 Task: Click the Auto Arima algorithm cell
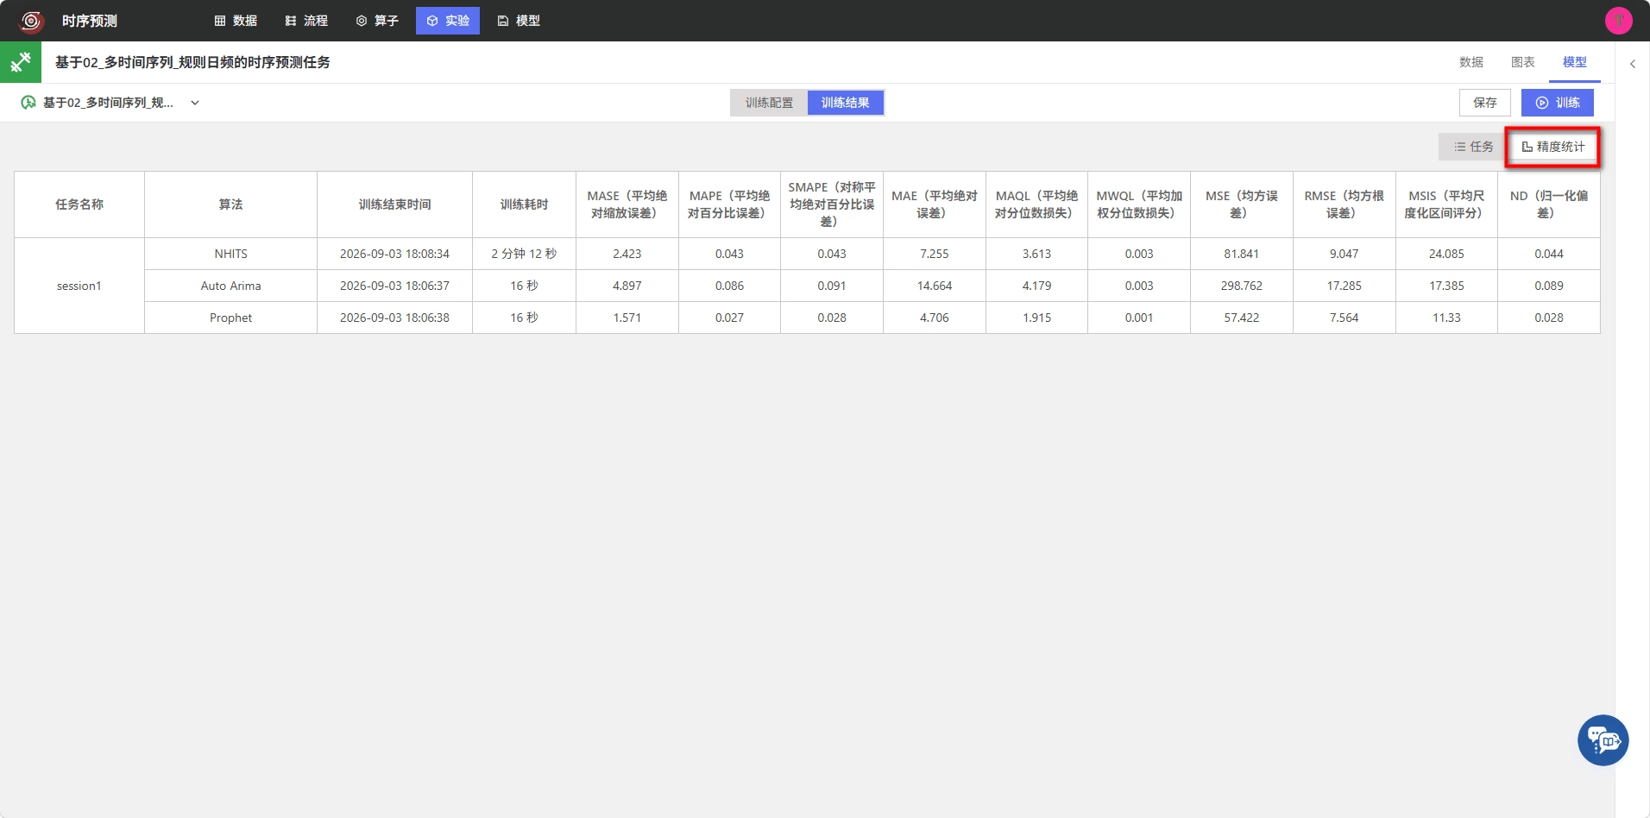coord(230,286)
